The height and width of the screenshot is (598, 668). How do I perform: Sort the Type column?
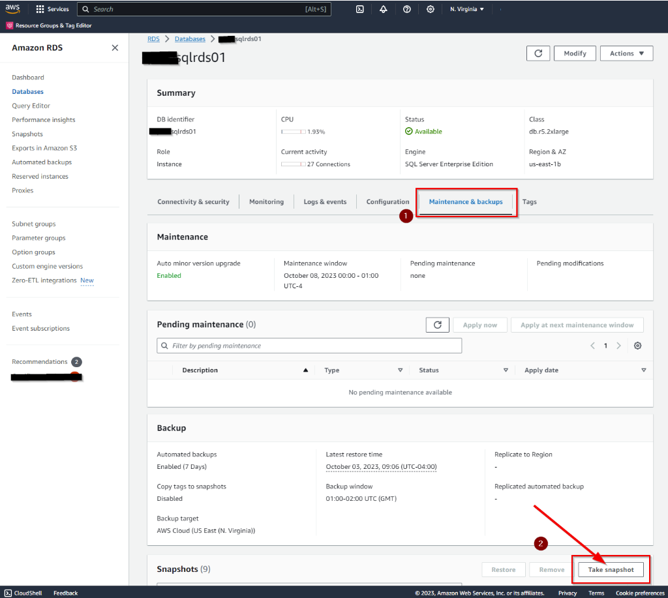tap(400, 370)
